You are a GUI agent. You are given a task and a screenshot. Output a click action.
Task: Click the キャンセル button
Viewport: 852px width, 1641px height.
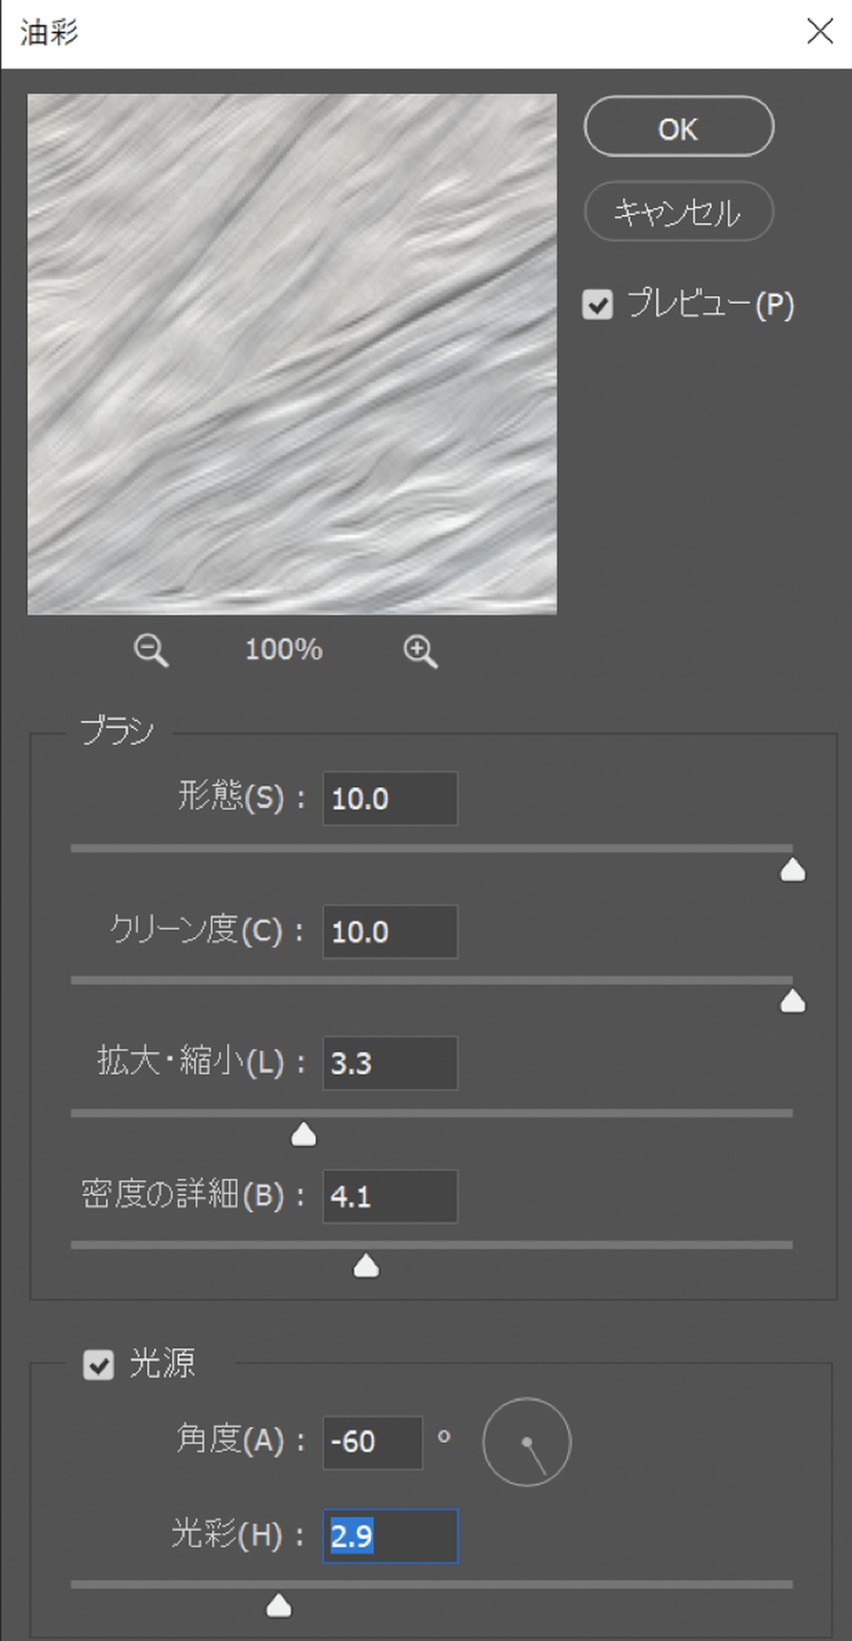[x=679, y=211]
